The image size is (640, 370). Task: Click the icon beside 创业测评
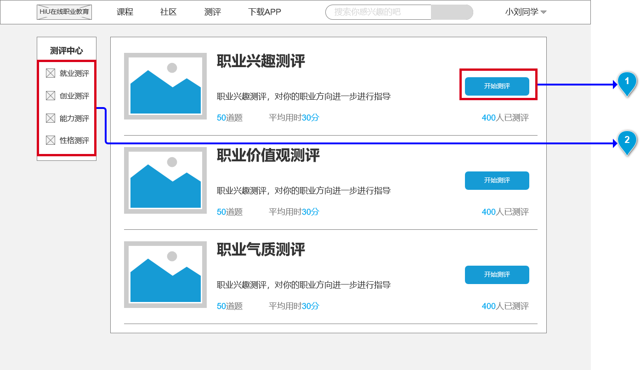(x=51, y=96)
